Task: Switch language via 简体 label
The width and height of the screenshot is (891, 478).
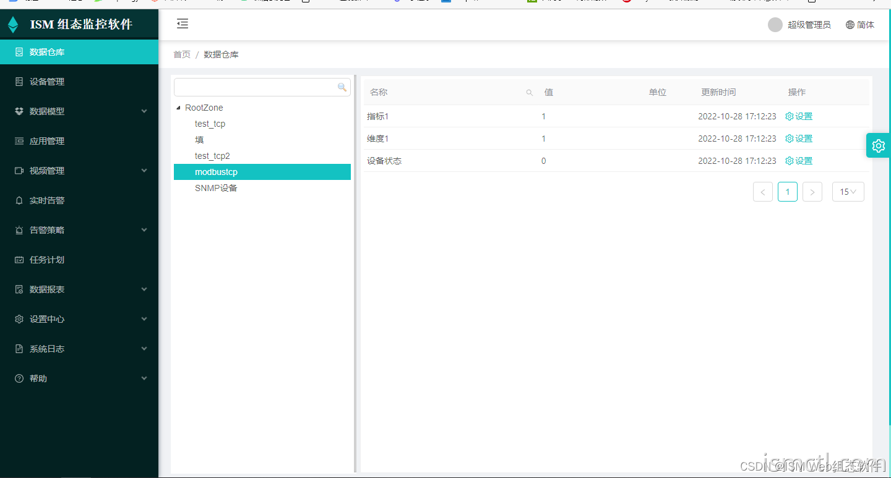Action: pyautogui.click(x=866, y=25)
